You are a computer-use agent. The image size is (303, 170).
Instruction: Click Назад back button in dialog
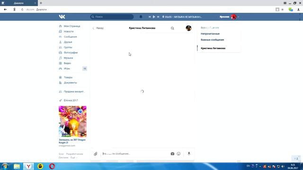98,28
